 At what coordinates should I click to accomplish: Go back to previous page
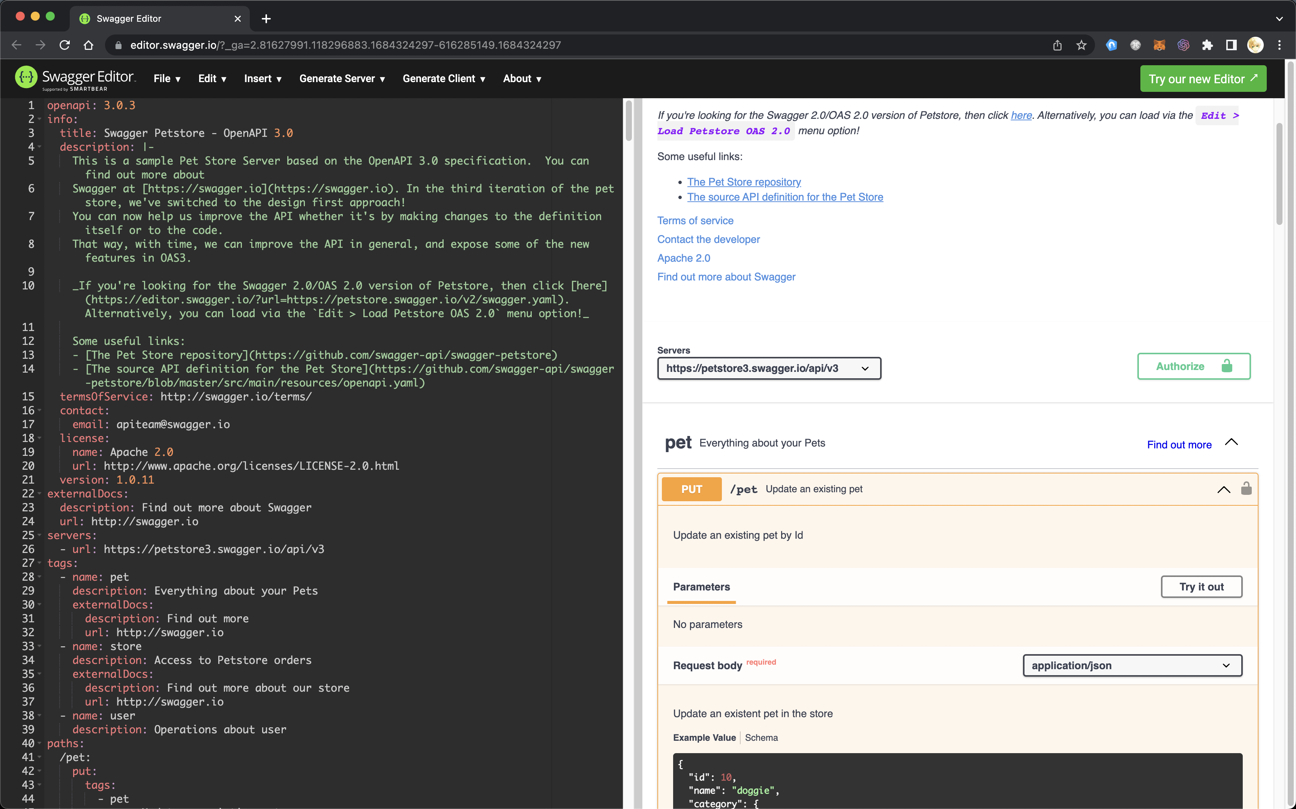[x=16, y=45]
